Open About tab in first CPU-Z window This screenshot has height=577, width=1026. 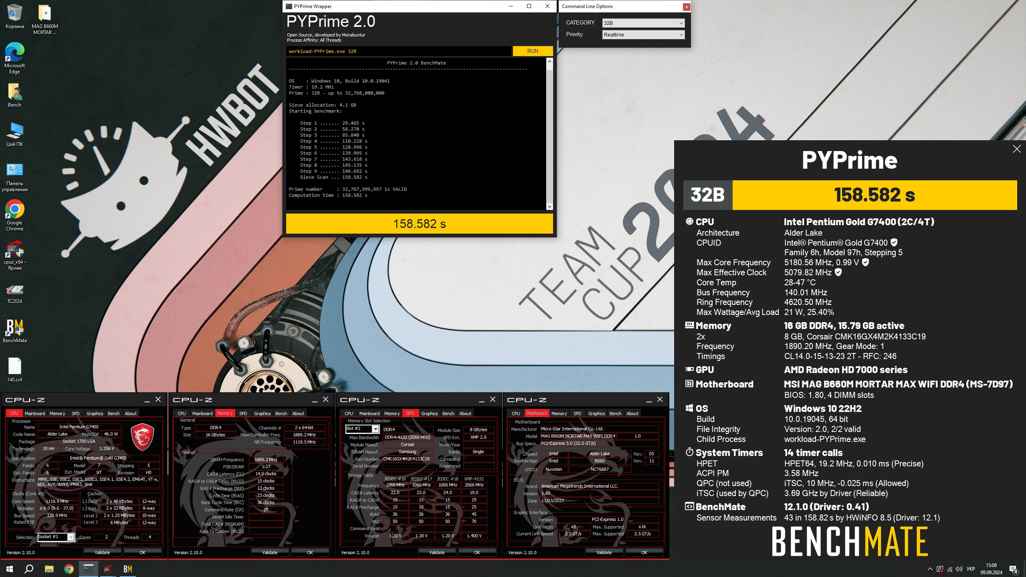(131, 413)
